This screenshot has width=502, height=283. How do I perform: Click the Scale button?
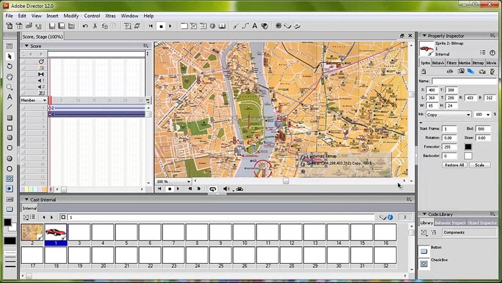pyautogui.click(x=480, y=165)
